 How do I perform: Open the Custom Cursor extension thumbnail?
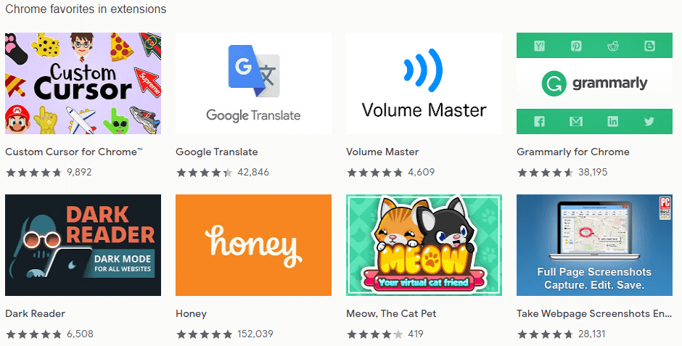coord(83,83)
